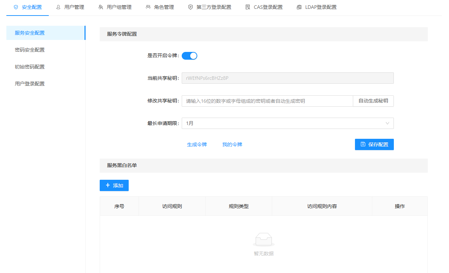Click the 生成令牌 link
The width and height of the screenshot is (449, 273).
click(197, 144)
